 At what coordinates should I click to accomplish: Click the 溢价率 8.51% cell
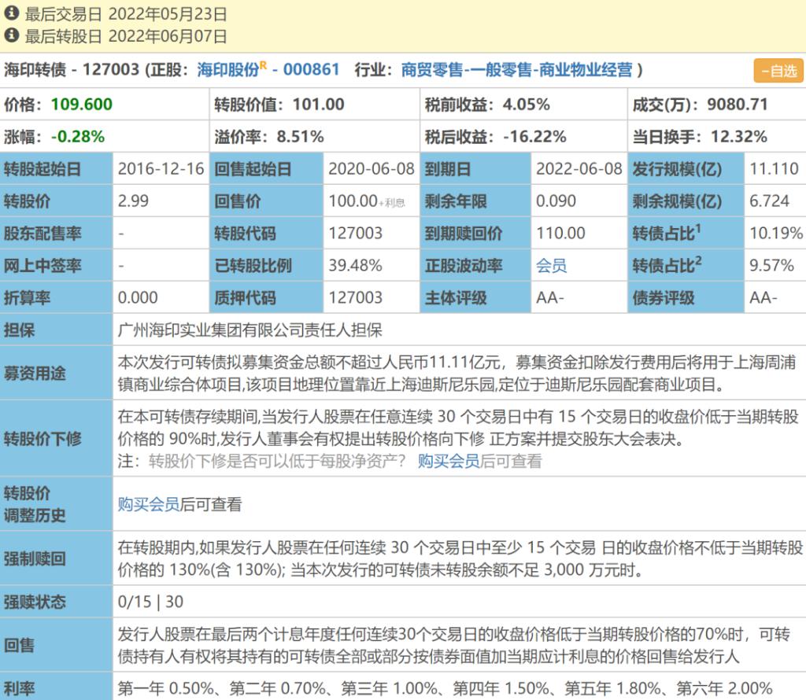pos(300,137)
